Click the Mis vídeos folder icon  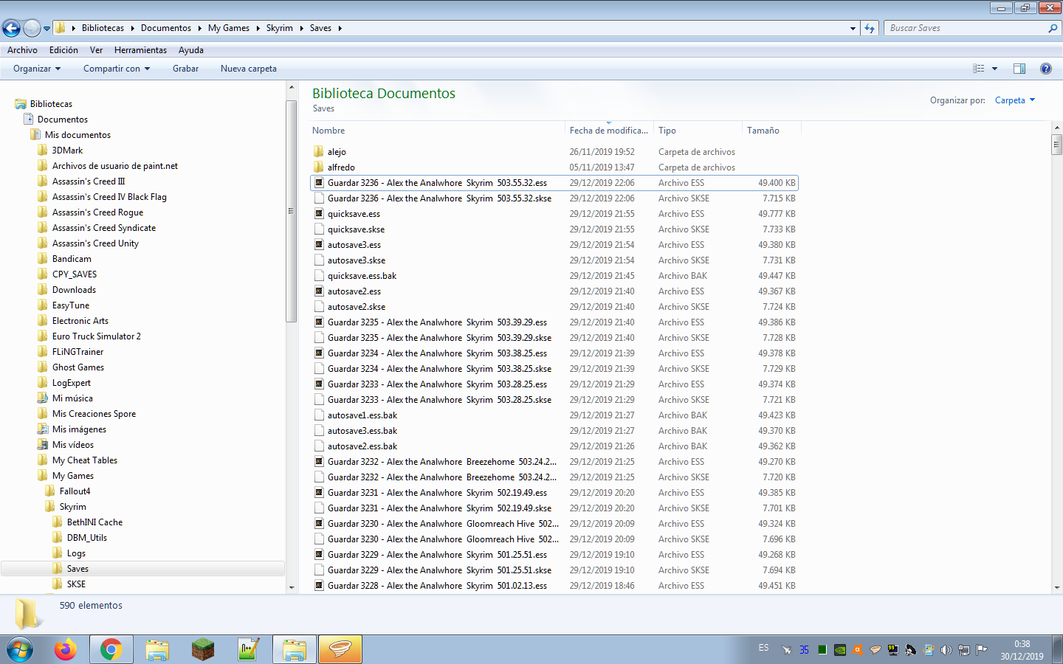tap(43, 445)
